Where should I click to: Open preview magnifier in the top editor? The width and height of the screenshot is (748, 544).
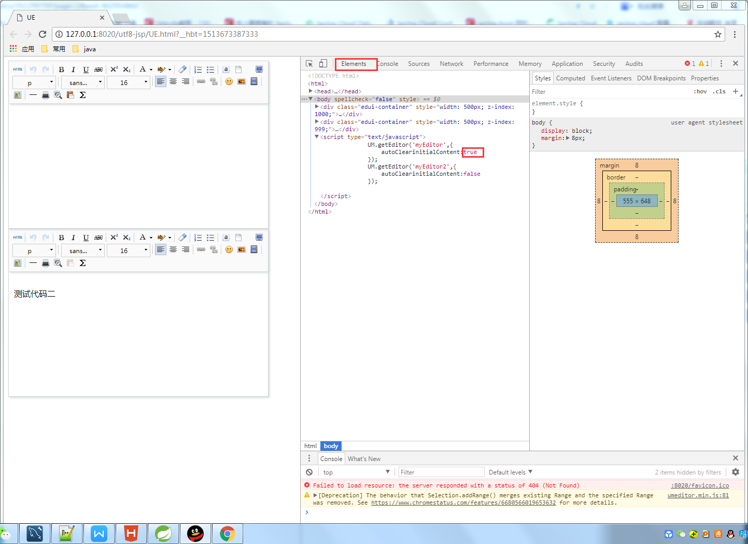[x=58, y=95]
